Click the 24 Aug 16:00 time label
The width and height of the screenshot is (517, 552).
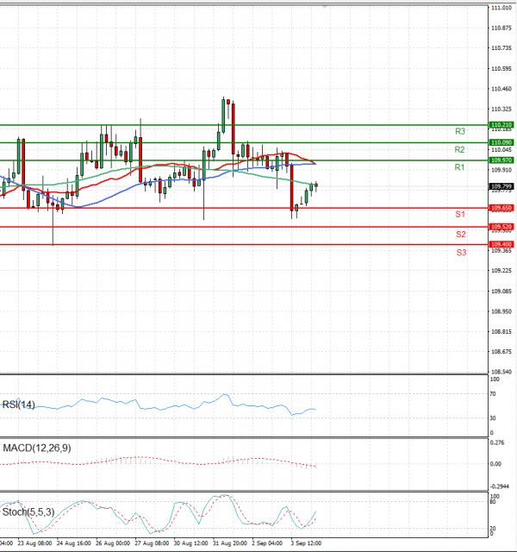click(73, 543)
